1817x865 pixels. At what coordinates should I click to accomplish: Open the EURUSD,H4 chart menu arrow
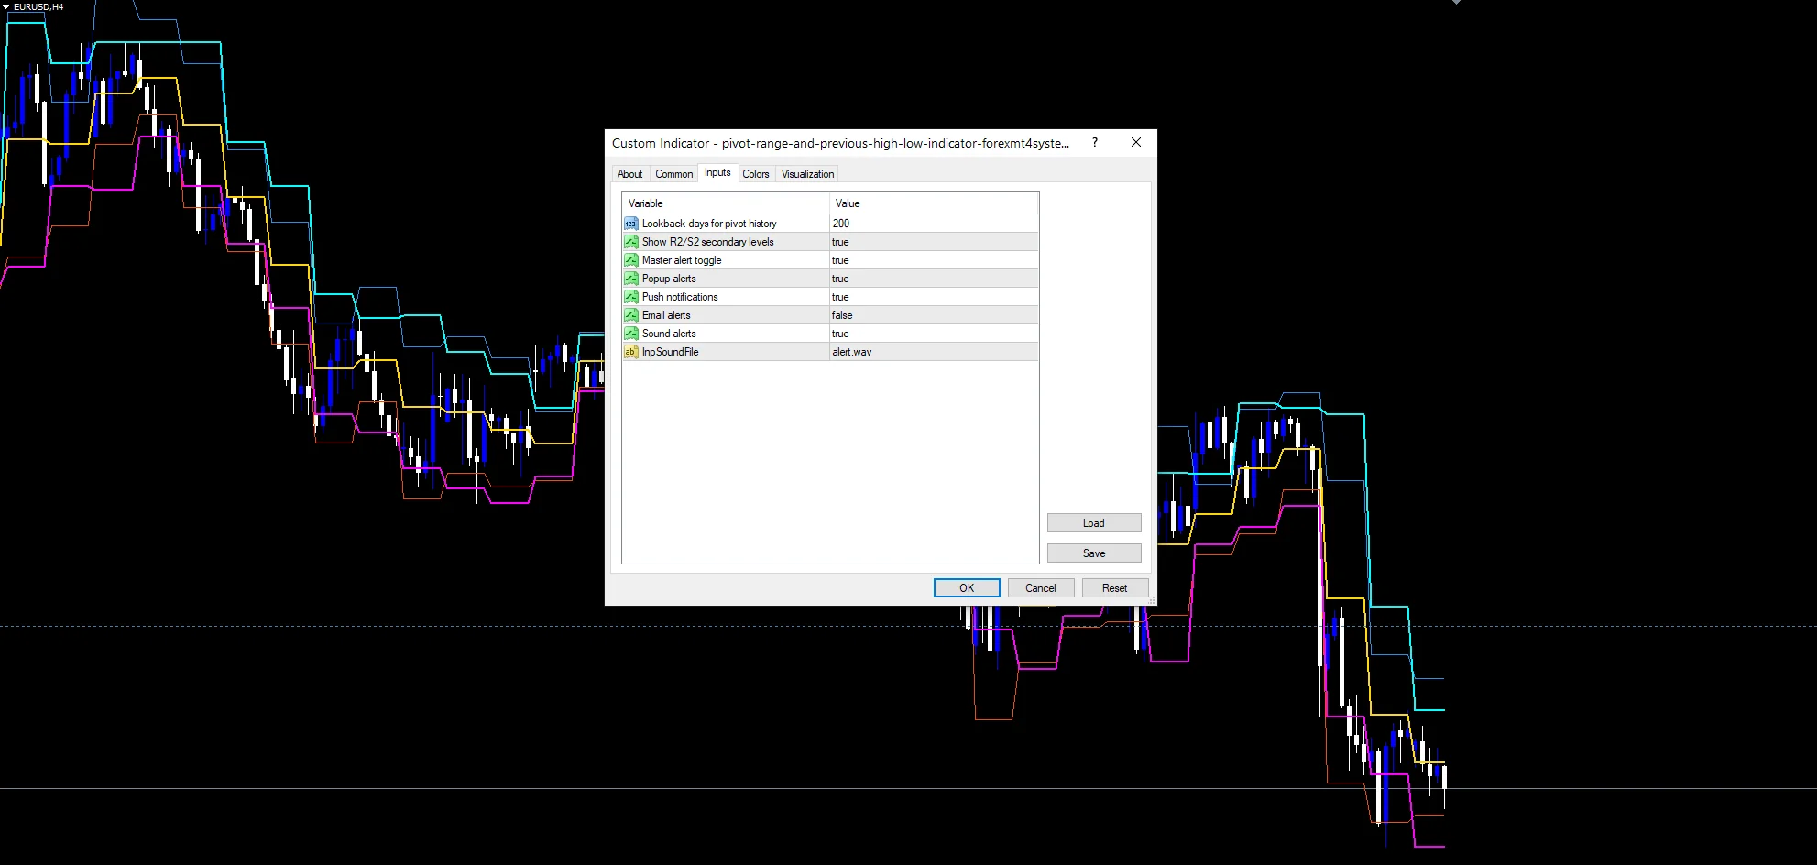point(5,6)
